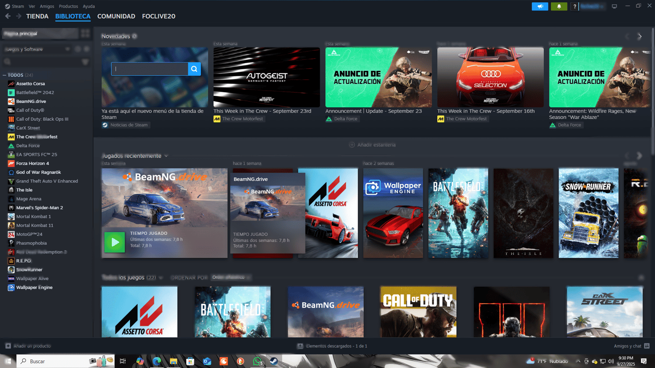Click Añadir un producto link
Image resolution: width=655 pixels, height=368 pixels.
point(32,346)
